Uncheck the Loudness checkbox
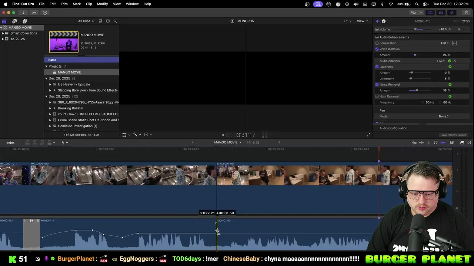This screenshot has height=266, width=474. (377, 67)
